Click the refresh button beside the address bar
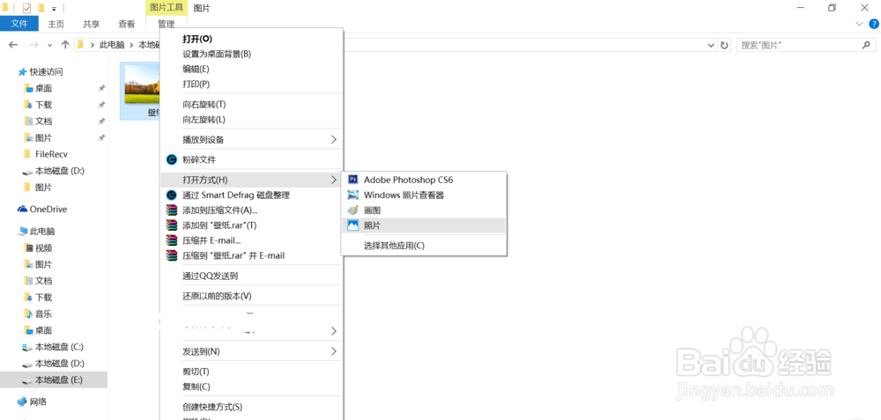This screenshot has height=420, width=881. (x=724, y=45)
